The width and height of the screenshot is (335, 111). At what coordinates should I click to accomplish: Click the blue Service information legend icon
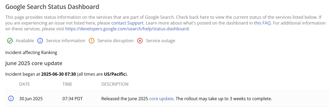(x=40, y=41)
